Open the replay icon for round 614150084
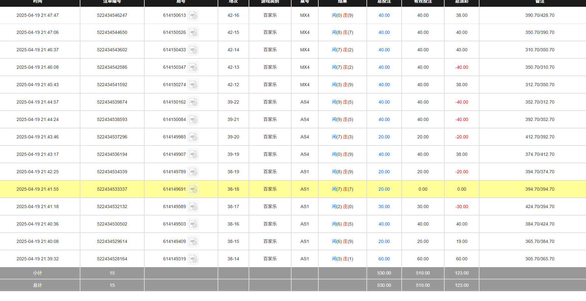The width and height of the screenshot is (586, 301). coord(193,120)
